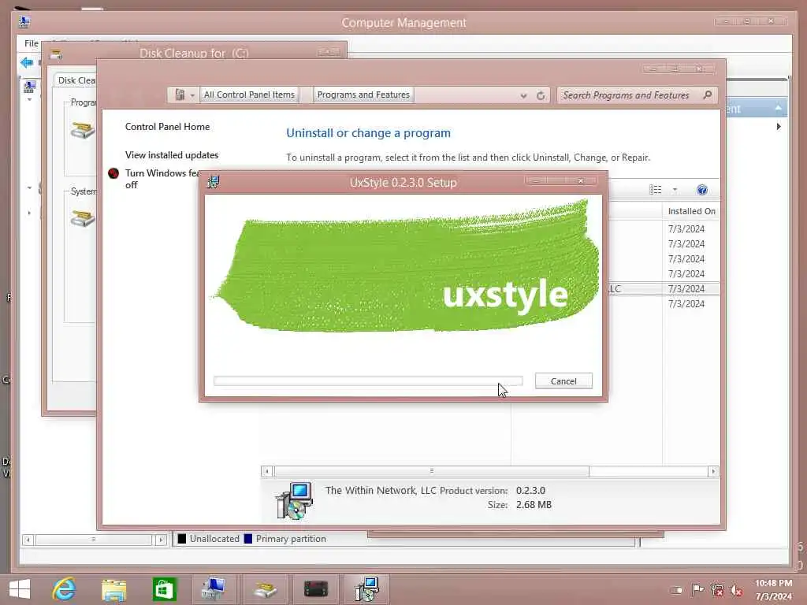Cancel the UxStyle setup

(x=563, y=381)
